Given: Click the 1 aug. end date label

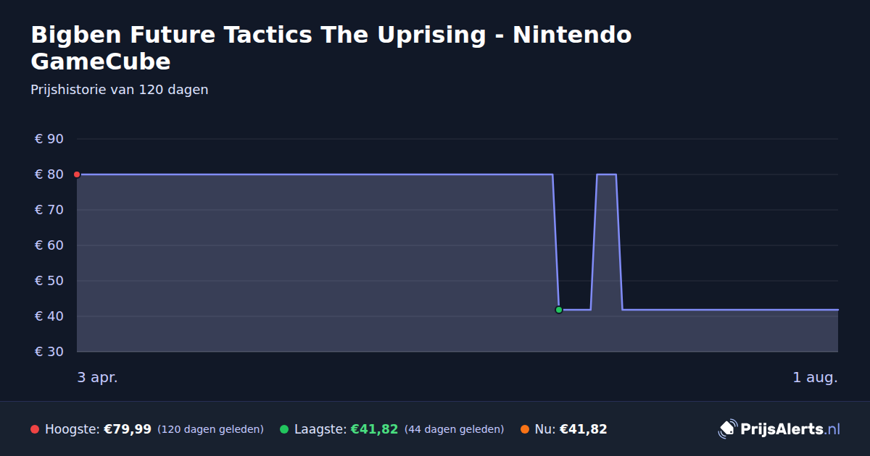Looking at the screenshot, I should [815, 377].
